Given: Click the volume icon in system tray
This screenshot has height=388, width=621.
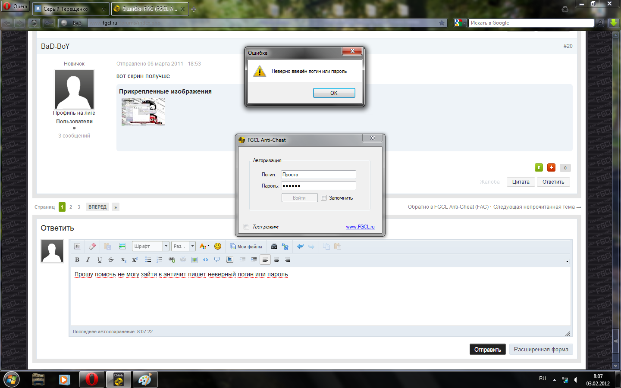Looking at the screenshot, I should [x=576, y=380].
